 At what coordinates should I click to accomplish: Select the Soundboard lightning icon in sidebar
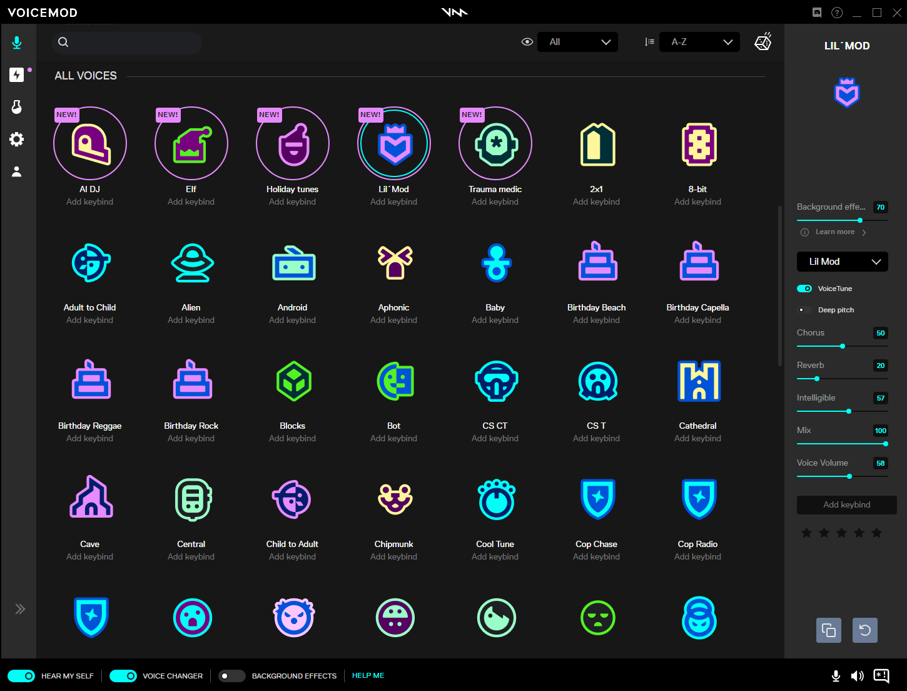coord(16,74)
